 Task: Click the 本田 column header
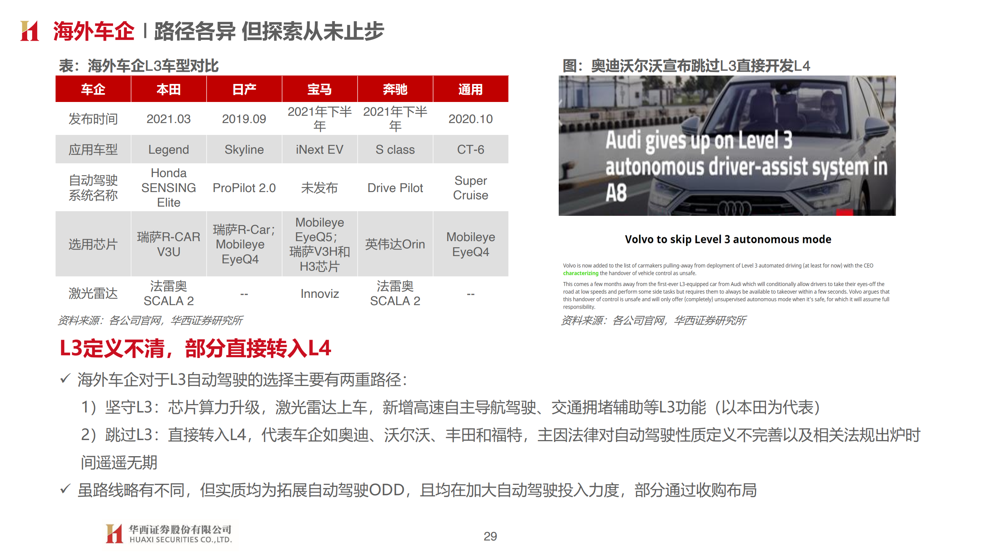click(x=169, y=89)
